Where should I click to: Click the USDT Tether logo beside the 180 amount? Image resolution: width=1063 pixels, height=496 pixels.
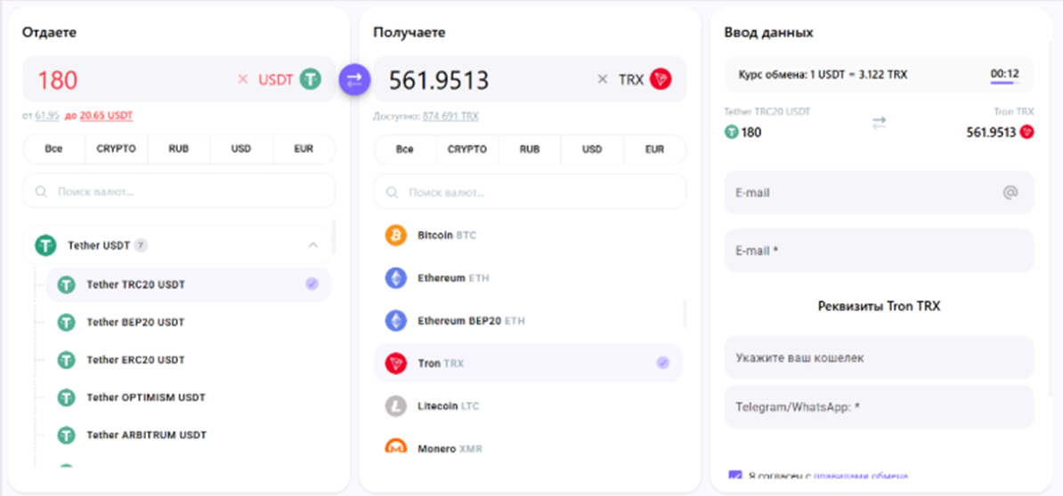point(311,79)
